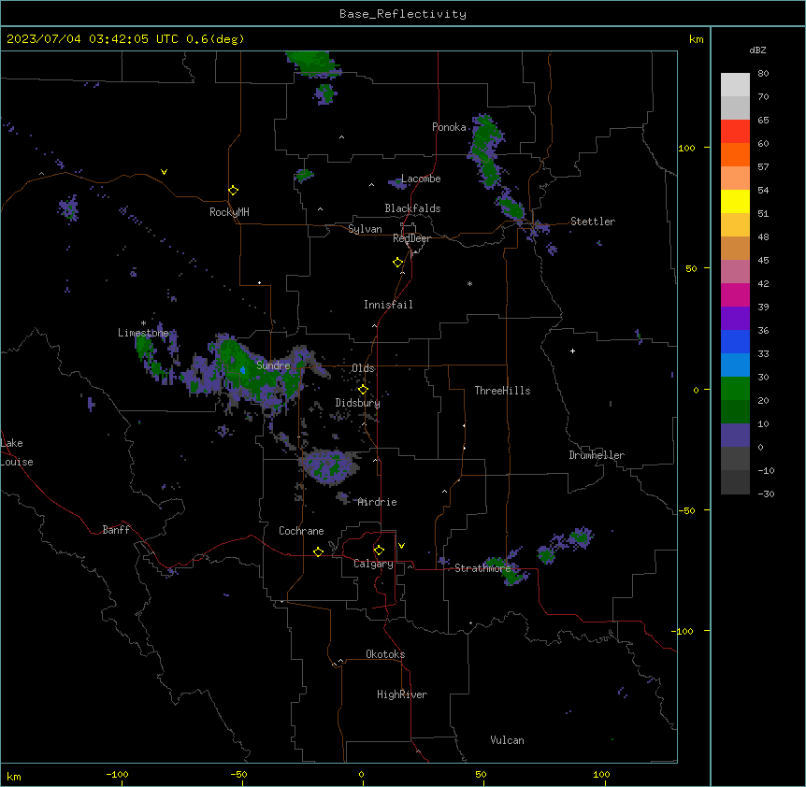Click the Drumheller city label

[x=597, y=455]
